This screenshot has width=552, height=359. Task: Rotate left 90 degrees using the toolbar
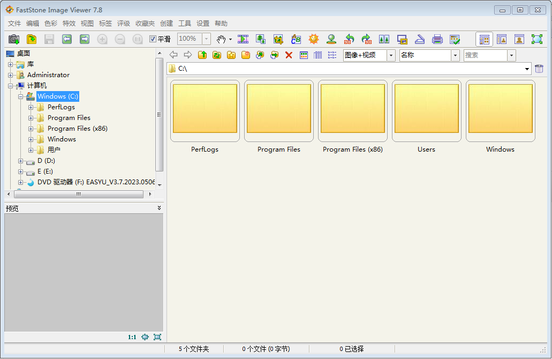point(349,39)
